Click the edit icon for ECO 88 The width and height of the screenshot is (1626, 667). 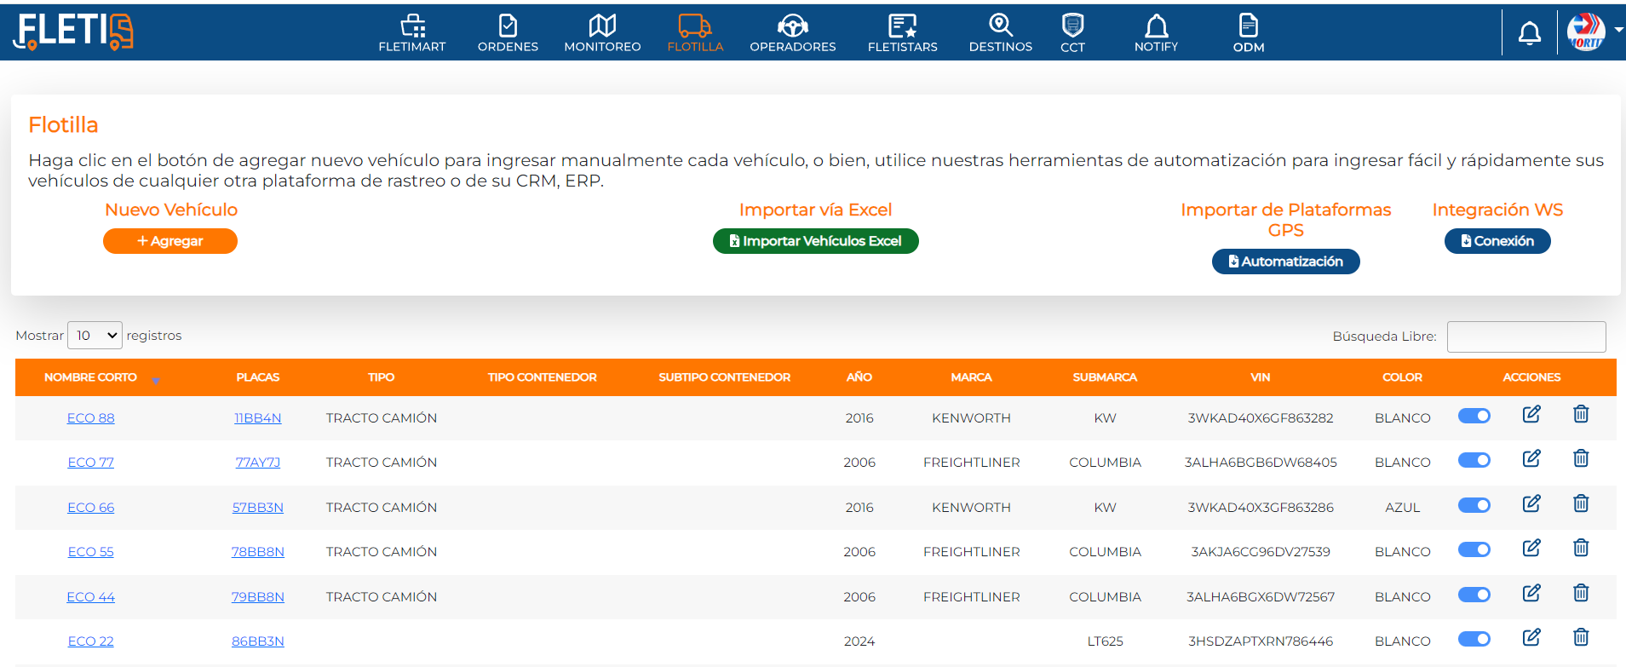(x=1531, y=415)
